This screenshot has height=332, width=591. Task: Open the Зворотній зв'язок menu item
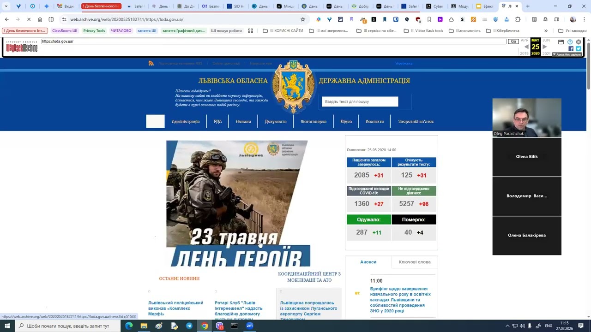click(416, 121)
